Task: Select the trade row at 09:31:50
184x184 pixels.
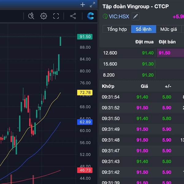Action: click(x=142, y=118)
